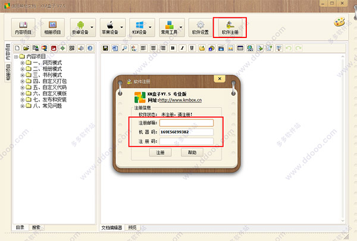Click the magnifier search icon in editor toolbar
357x241 pixels.
coord(124,48)
